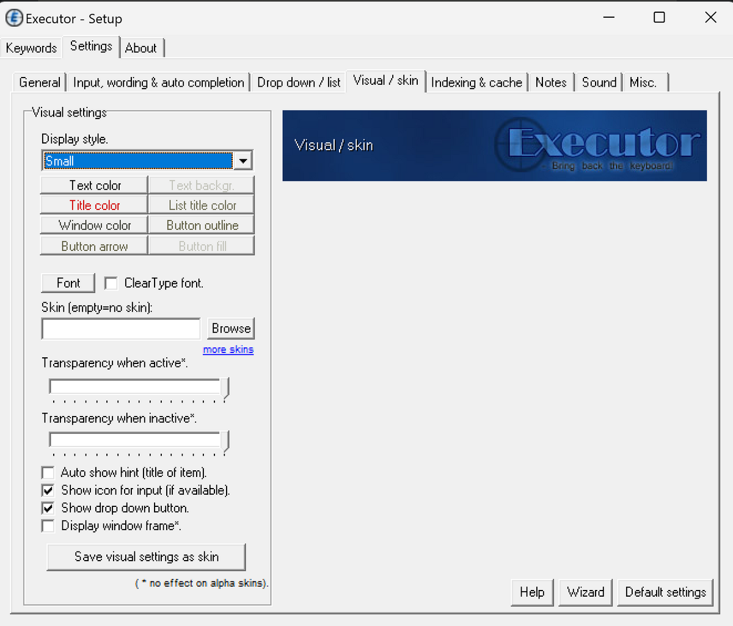Close the Executor Setup window
The height and width of the screenshot is (626, 733).
[x=710, y=17]
